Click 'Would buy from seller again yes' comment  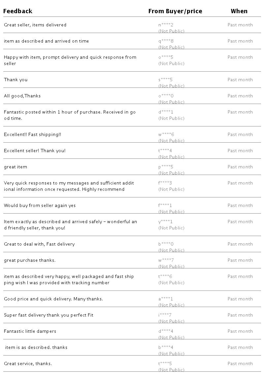(40, 206)
